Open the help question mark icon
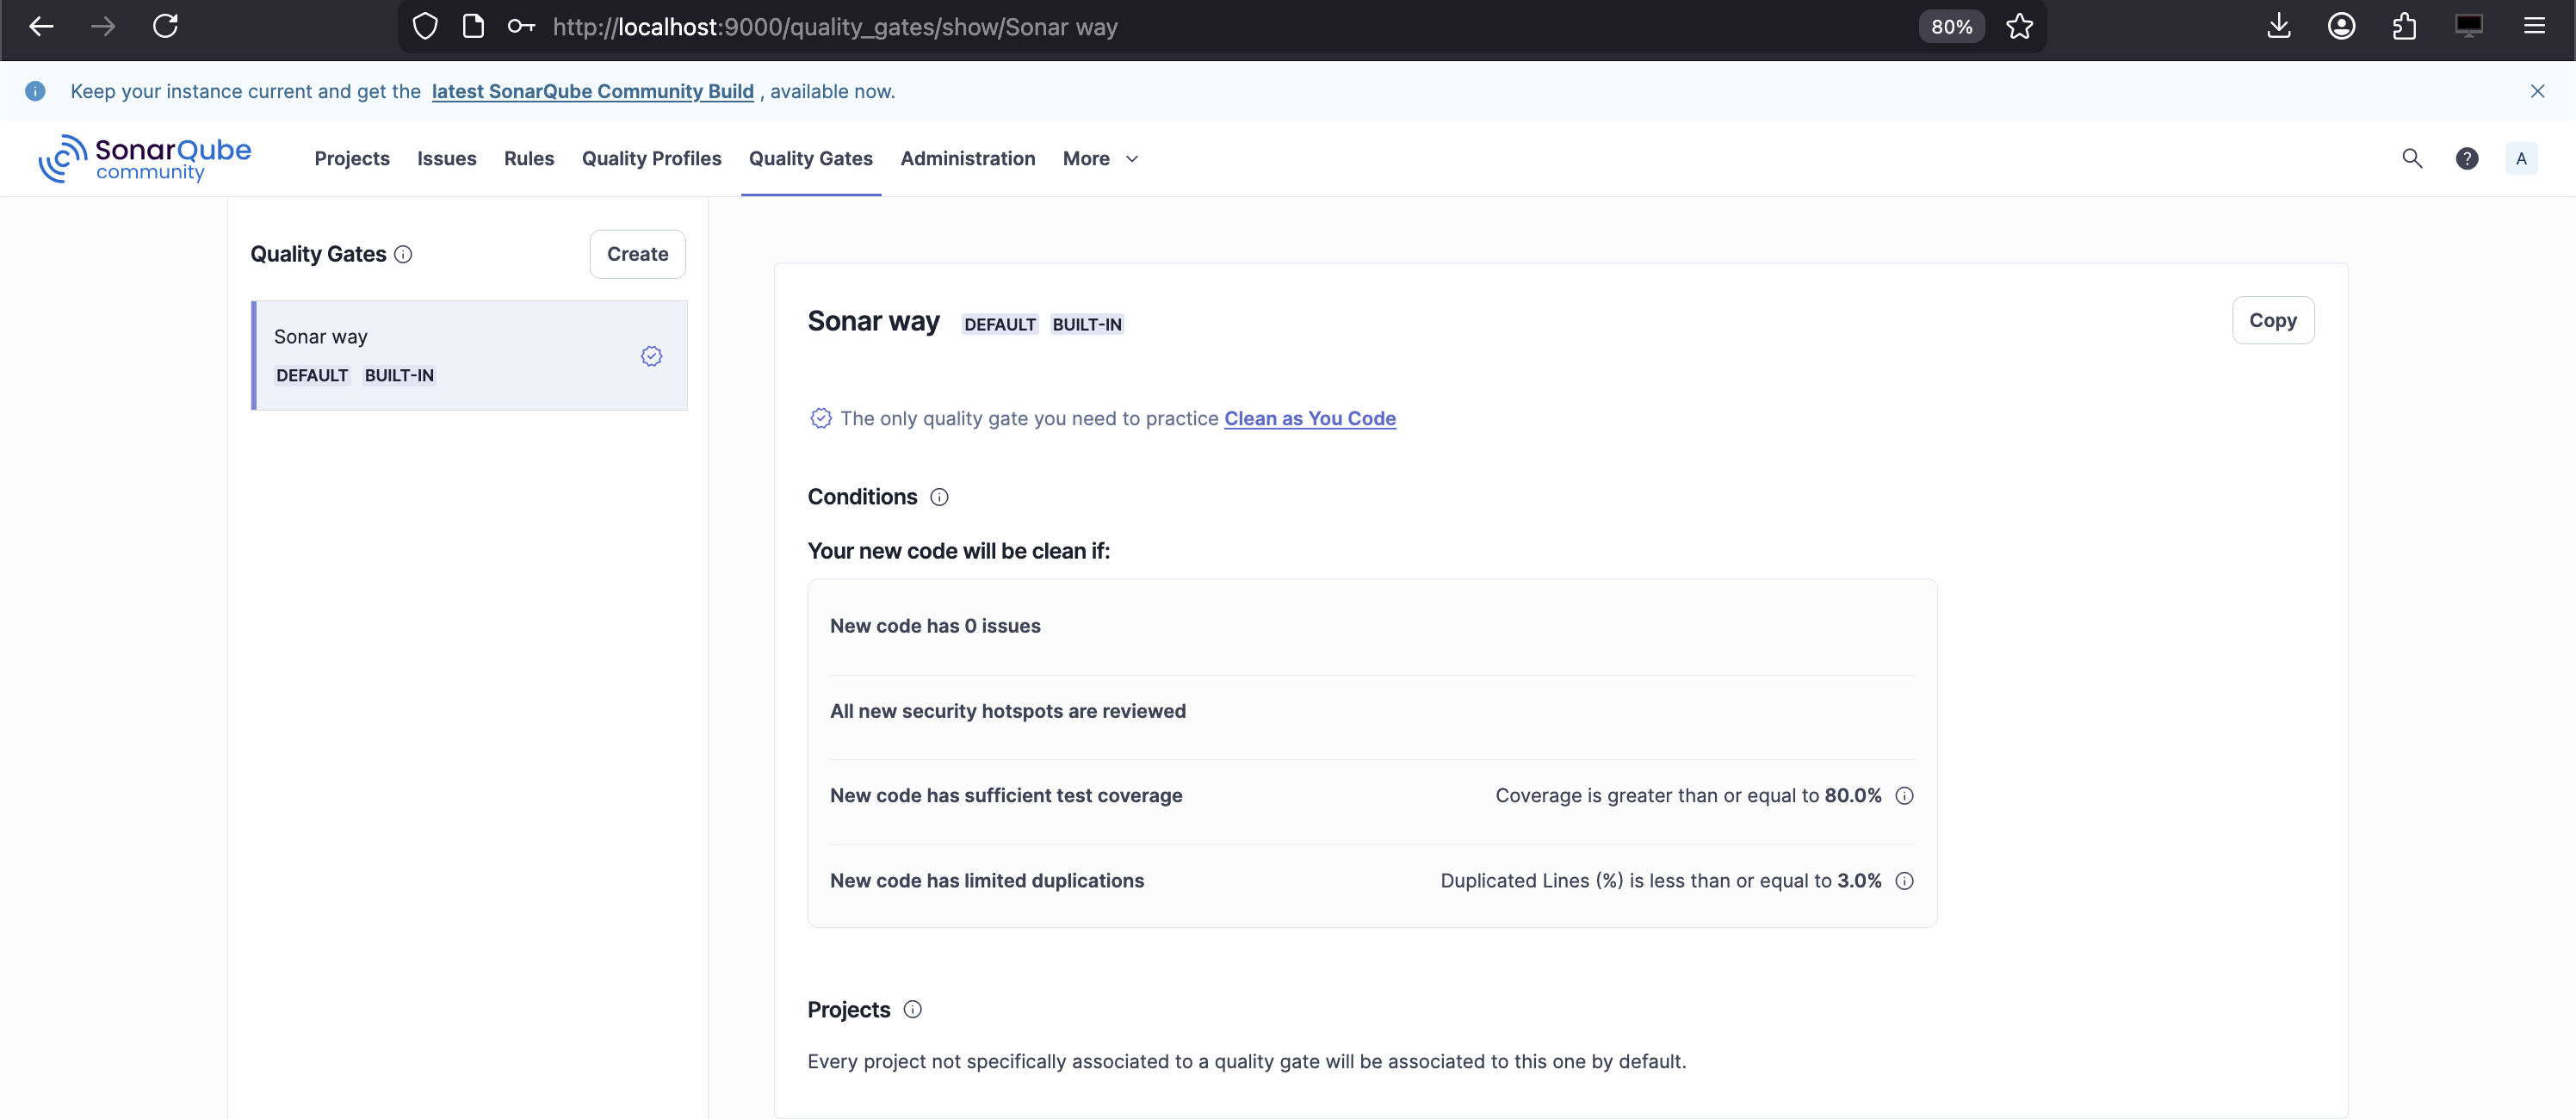 coord(2466,158)
